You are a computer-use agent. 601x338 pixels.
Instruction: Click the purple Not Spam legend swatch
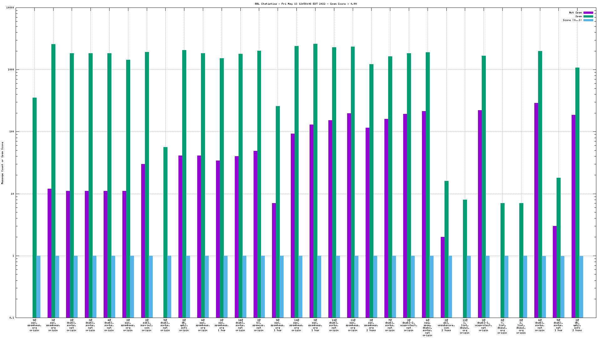[x=588, y=13]
